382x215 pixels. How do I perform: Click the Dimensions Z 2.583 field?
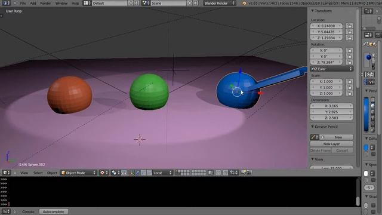click(332, 118)
